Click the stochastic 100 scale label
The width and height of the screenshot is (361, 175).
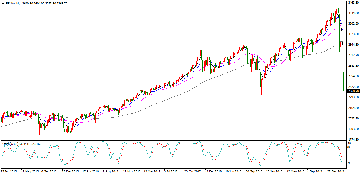[x=350, y=143]
